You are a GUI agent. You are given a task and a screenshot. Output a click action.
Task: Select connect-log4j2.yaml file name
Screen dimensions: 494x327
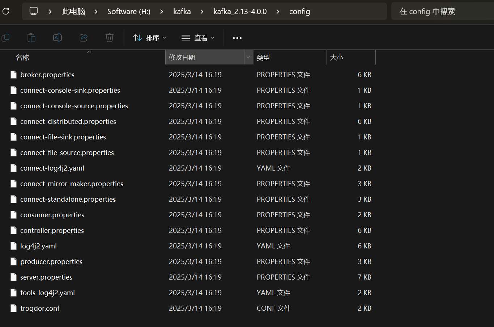(x=52, y=168)
